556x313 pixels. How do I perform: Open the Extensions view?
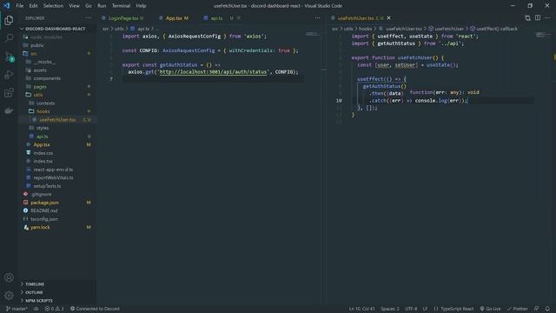(9, 93)
